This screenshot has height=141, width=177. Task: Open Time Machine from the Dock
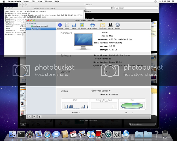click(108, 134)
